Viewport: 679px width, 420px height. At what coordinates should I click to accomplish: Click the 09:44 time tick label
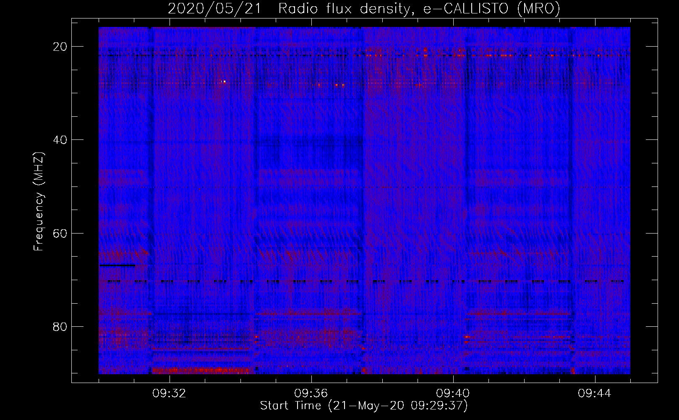tap(595, 394)
